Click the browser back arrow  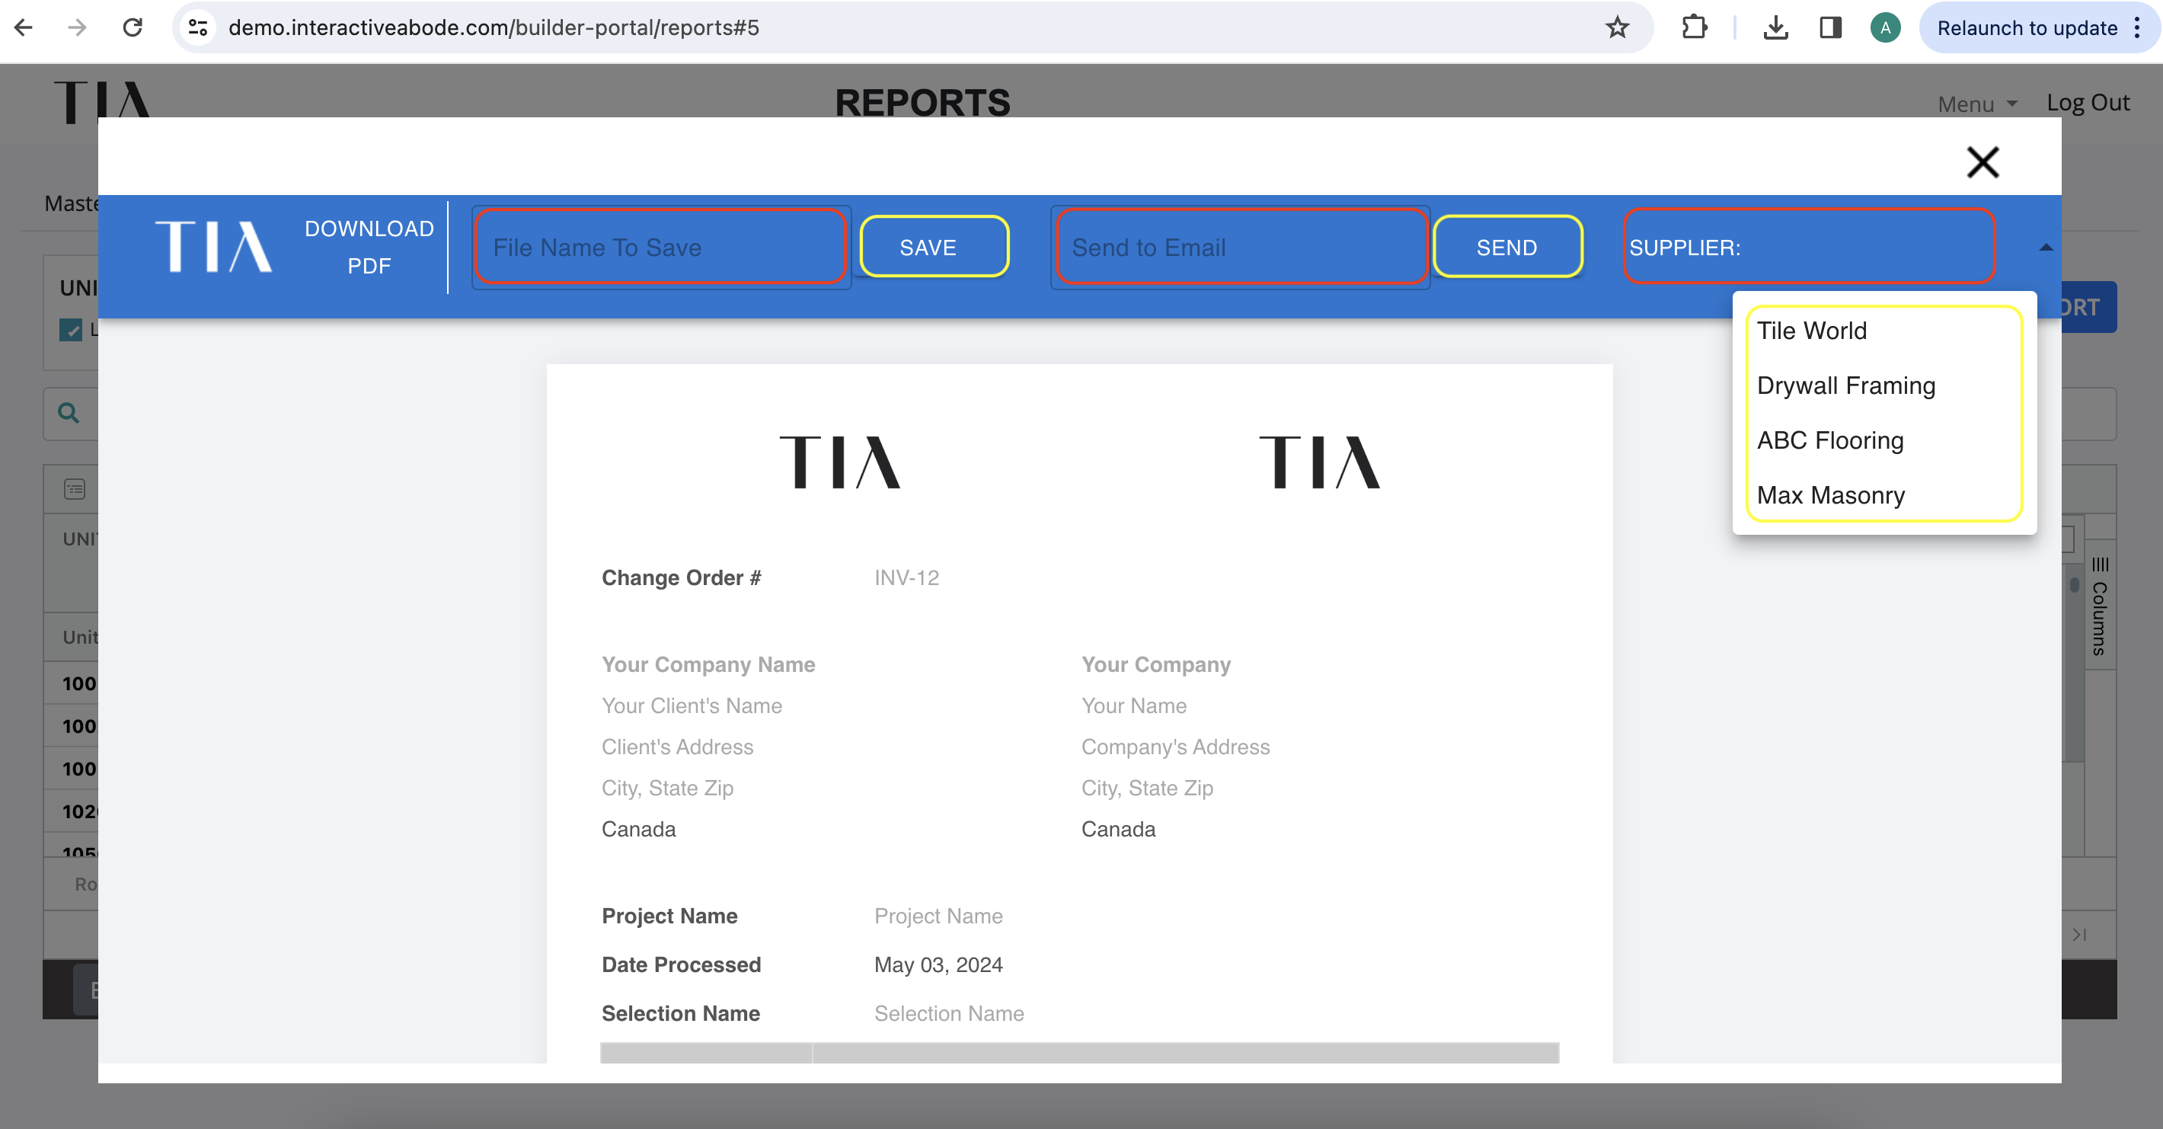coord(24,27)
